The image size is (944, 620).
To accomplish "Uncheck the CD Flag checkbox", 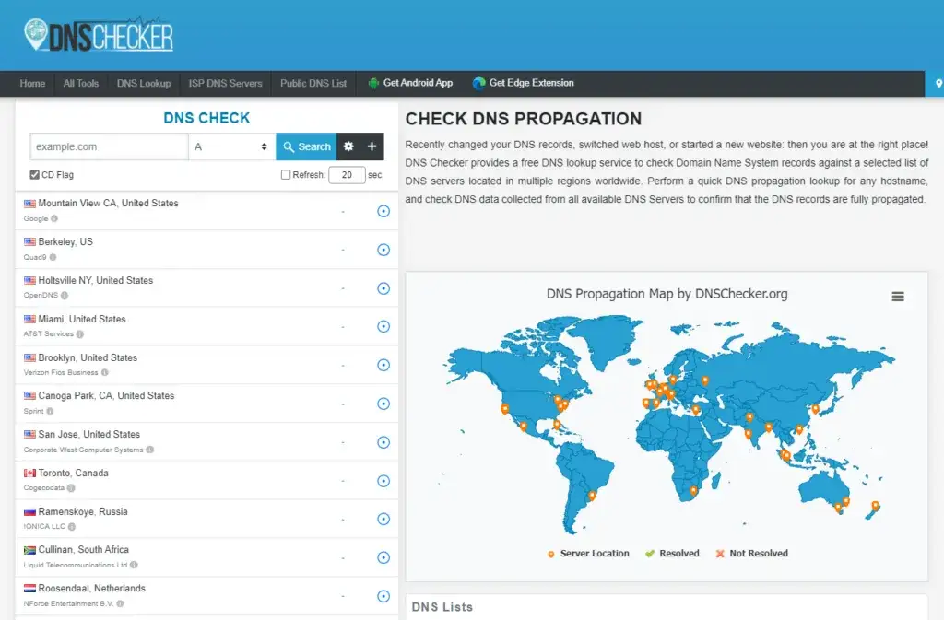I will pyautogui.click(x=35, y=175).
